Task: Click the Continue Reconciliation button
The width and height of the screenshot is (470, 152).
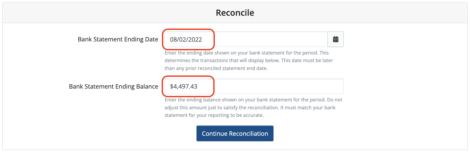Action: (x=235, y=133)
